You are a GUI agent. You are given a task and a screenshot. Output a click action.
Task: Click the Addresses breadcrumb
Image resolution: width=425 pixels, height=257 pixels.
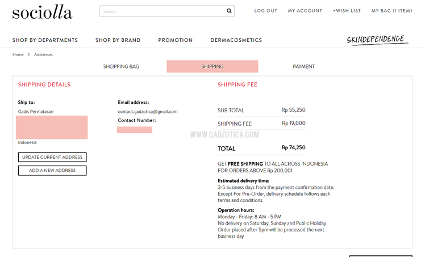click(x=43, y=54)
